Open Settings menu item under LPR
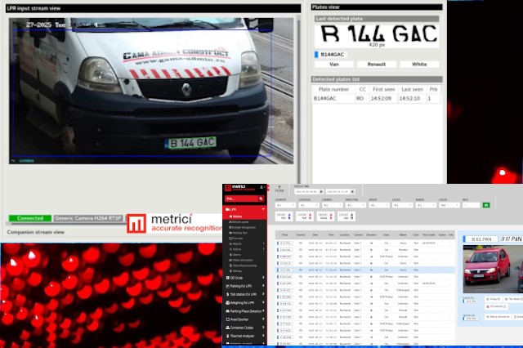This screenshot has height=348, width=523. 235,271
